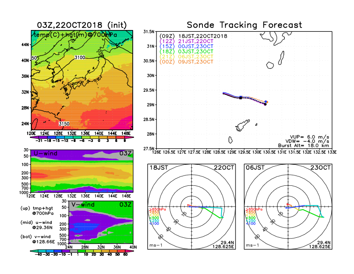The image size is (354, 274).
Task: Click the '23OCT' hodograph date label
Action: pyautogui.click(x=320, y=167)
